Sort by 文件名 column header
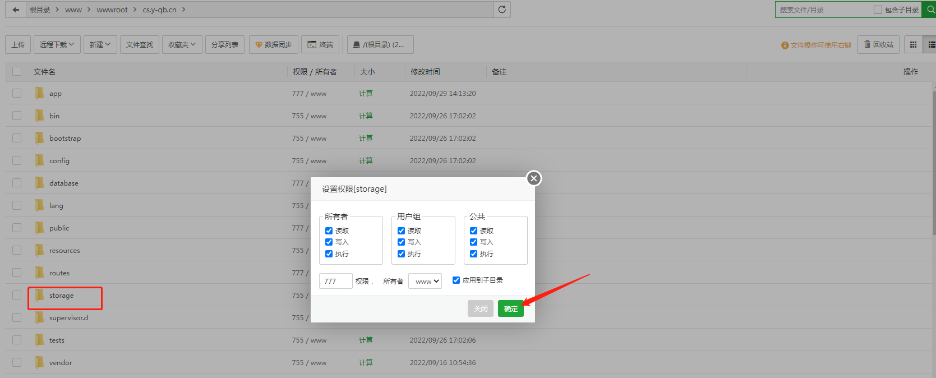The width and height of the screenshot is (936, 378). pos(44,71)
